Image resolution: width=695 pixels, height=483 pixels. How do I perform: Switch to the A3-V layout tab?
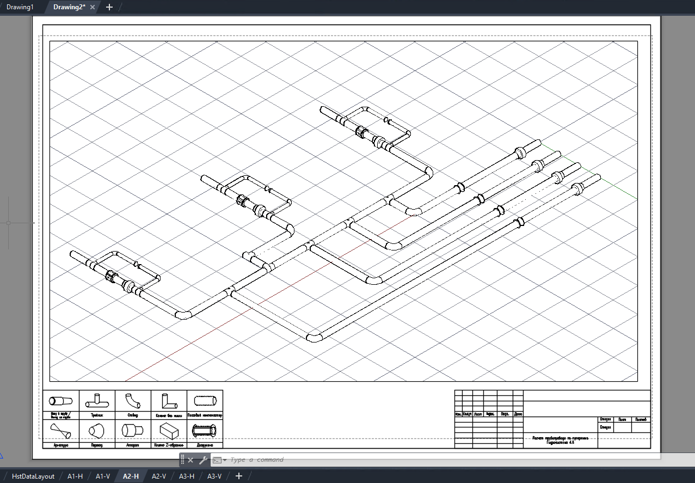pyautogui.click(x=214, y=476)
